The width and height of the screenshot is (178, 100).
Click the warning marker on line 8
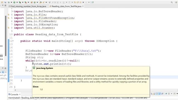click(9, 28)
